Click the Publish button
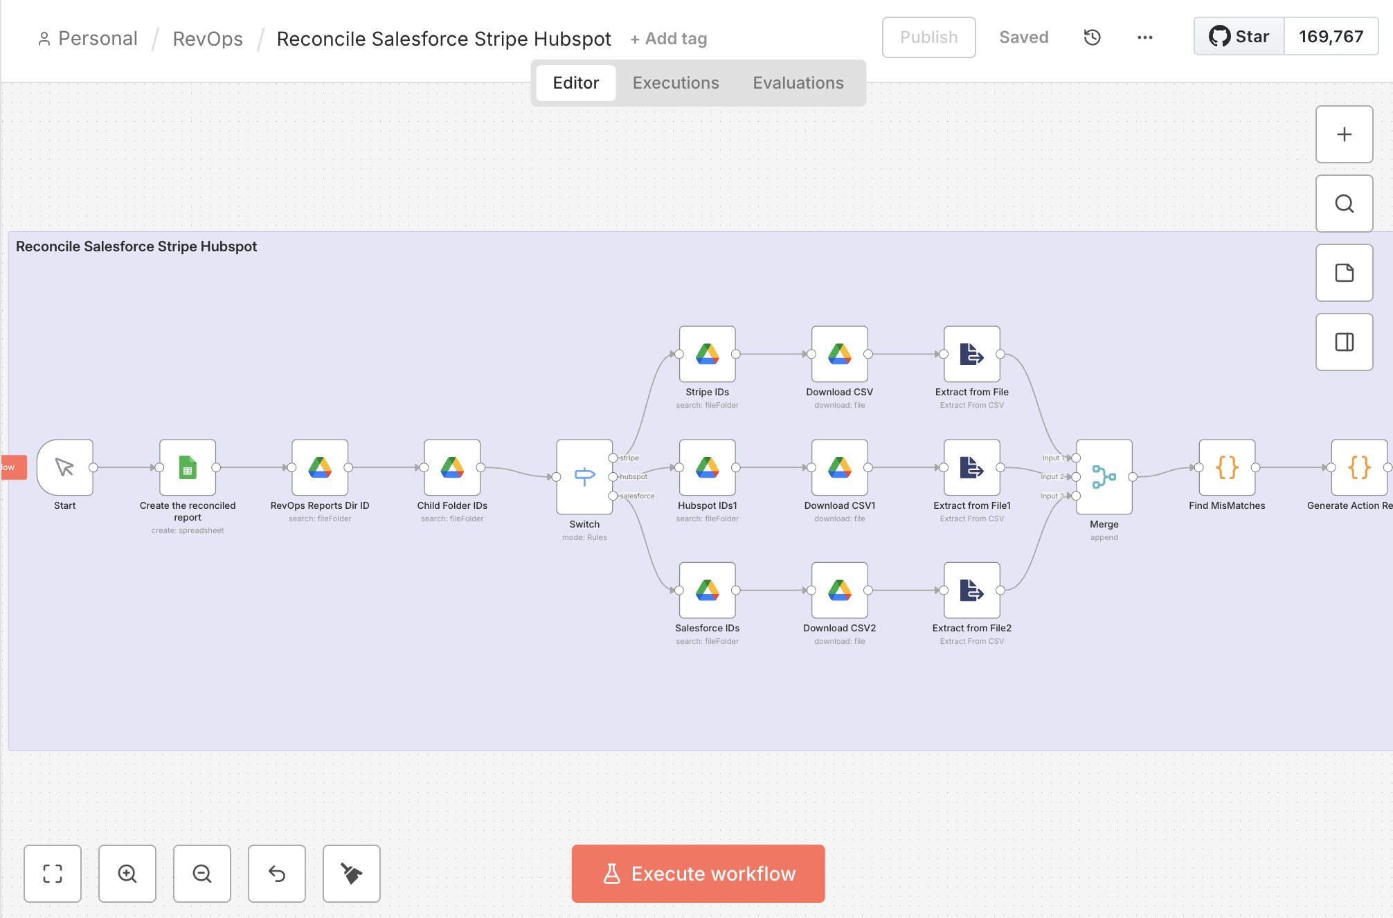 pos(928,37)
